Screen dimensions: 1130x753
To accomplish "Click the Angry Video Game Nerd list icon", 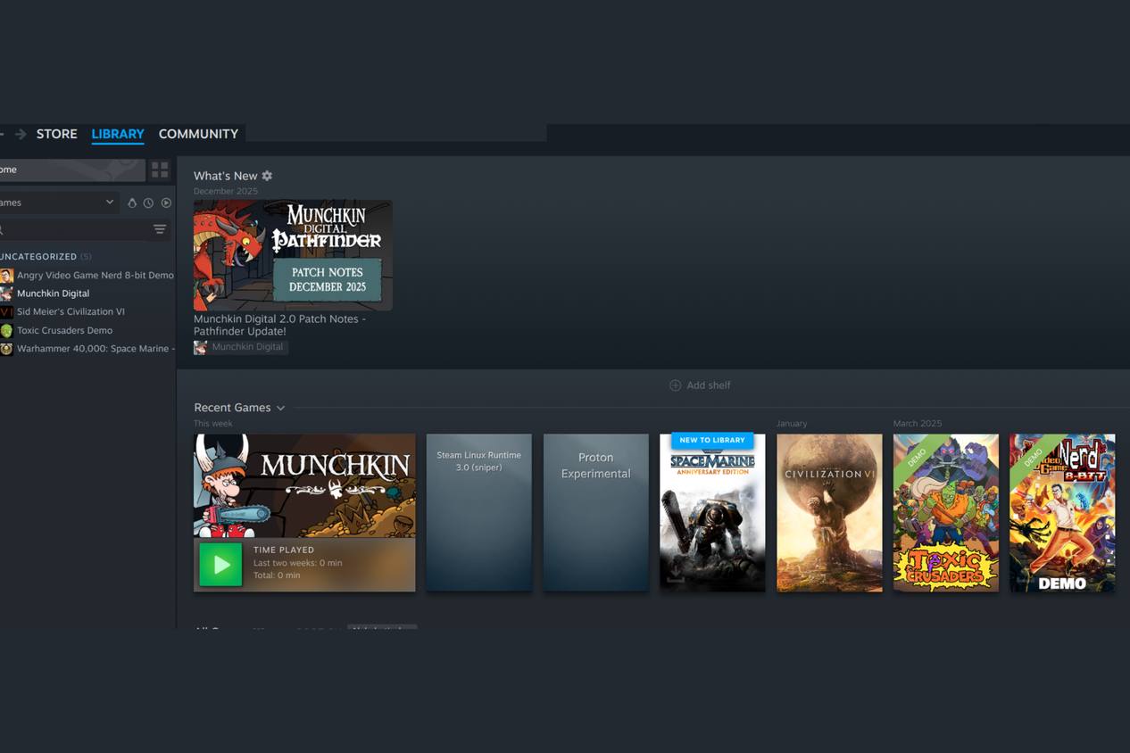I will (x=6, y=276).
